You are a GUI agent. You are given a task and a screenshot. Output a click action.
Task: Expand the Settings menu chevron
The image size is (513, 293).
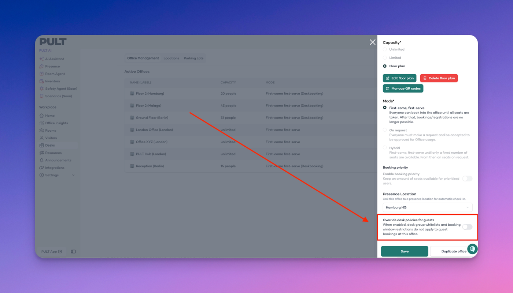click(73, 175)
